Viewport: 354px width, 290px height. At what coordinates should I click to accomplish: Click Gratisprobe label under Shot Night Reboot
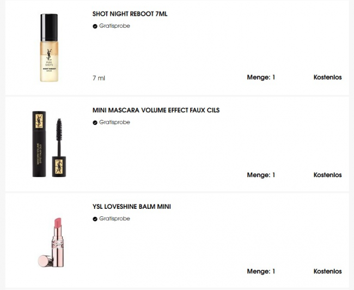pos(115,26)
